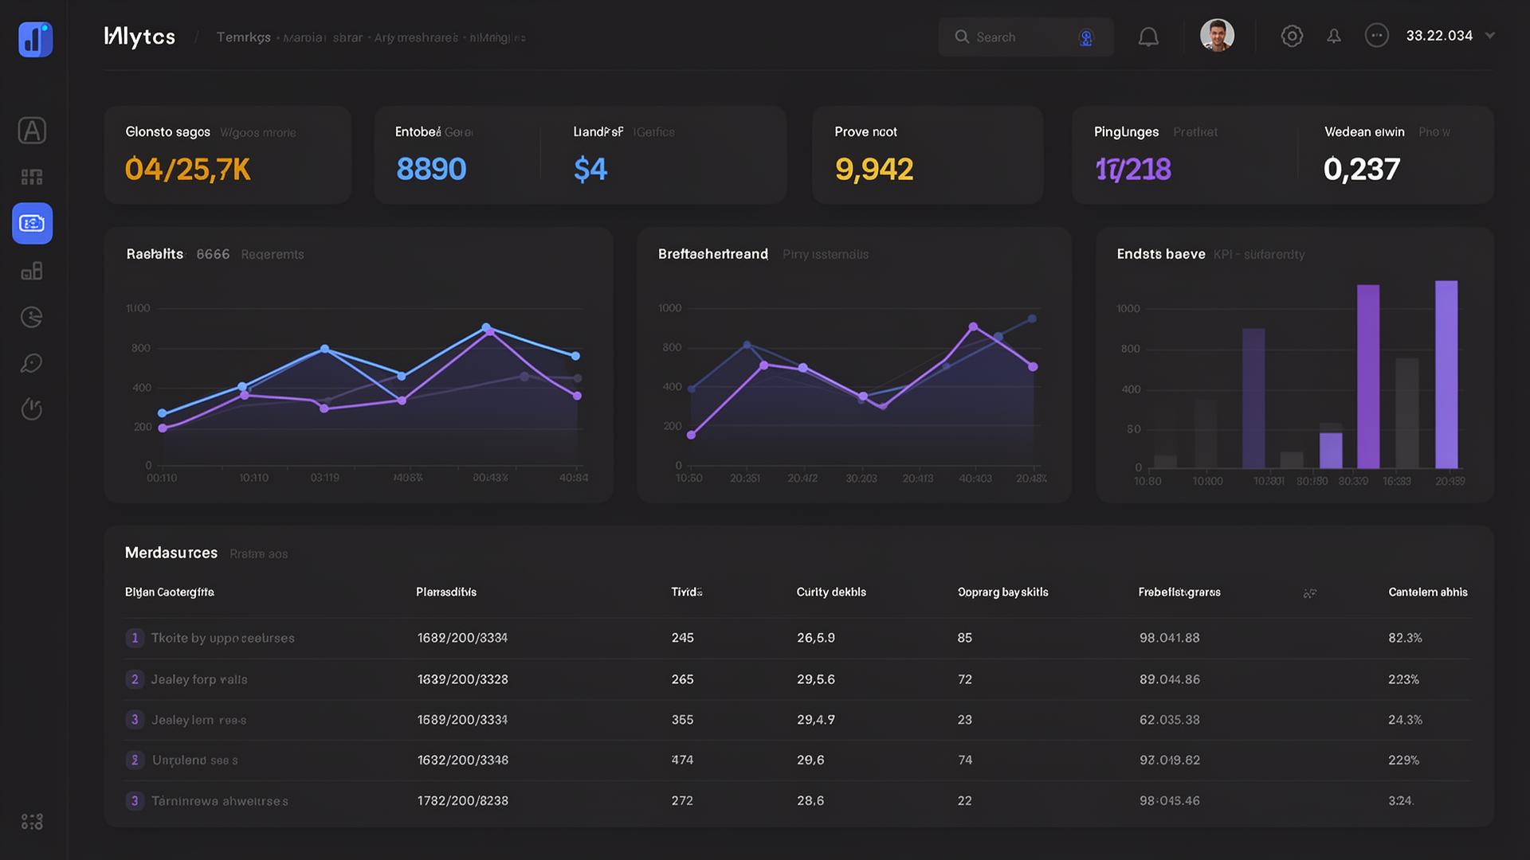1530x860 pixels.
Task: Open the Temrkgs breadcrumb item
Action: click(243, 37)
